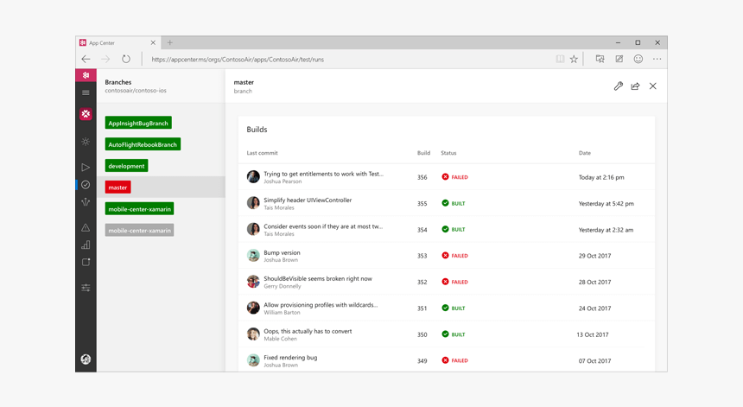743x407 pixels.
Task: Close the master branch panel
Action: point(653,86)
